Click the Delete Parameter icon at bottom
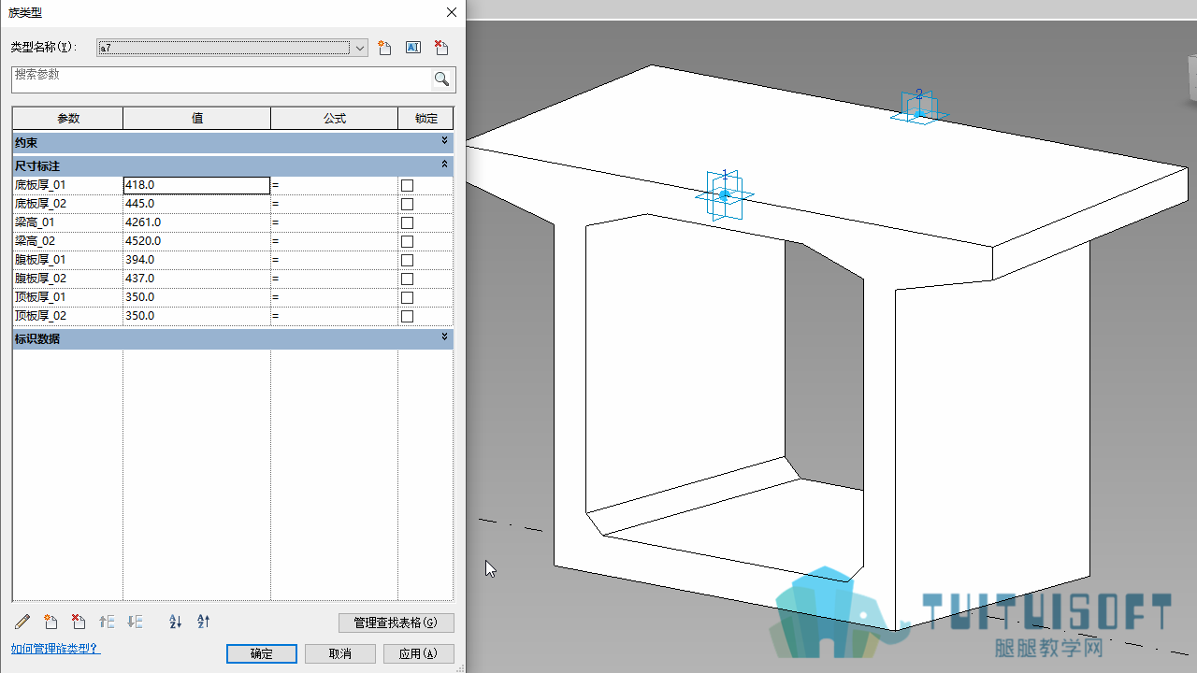Viewport: 1197px width, 673px height. [79, 622]
